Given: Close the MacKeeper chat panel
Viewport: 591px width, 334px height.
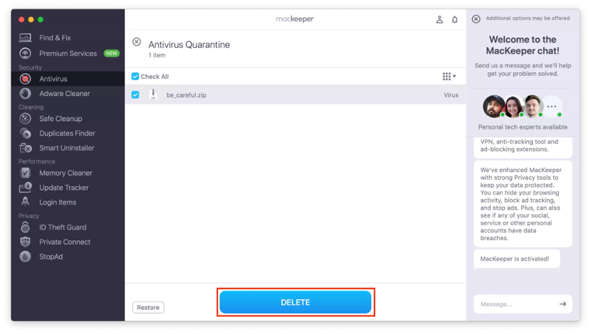Looking at the screenshot, I should [476, 18].
